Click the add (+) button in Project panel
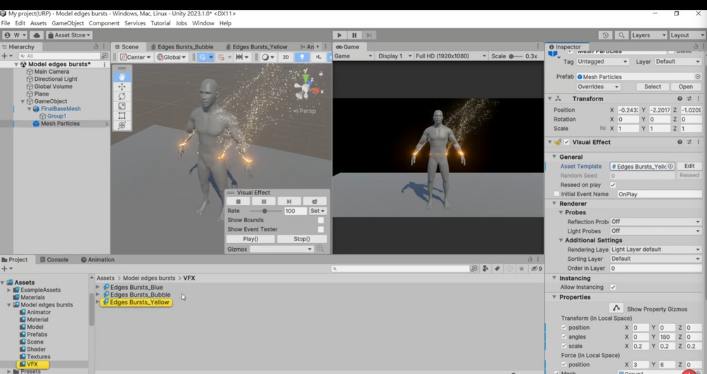707x374 pixels. (x=6, y=269)
